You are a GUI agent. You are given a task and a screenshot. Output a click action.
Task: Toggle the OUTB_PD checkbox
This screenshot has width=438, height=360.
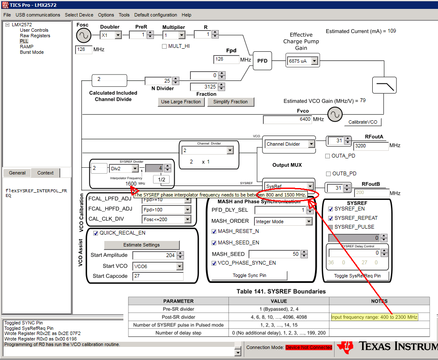coord(329,174)
